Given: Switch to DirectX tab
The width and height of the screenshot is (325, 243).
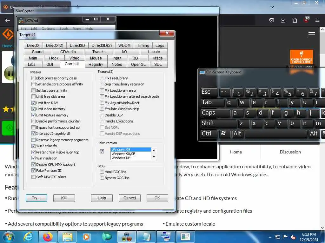Looking at the screenshot, I should click(33, 46).
